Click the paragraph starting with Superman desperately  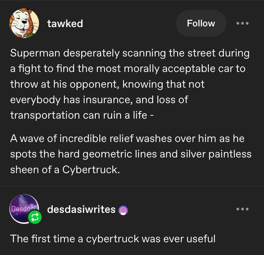tap(130, 84)
